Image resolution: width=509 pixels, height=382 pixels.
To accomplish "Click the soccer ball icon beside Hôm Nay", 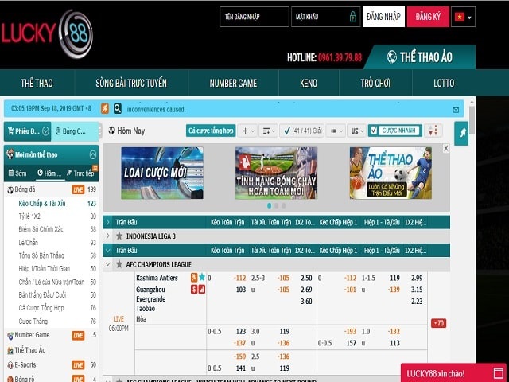I will [111, 131].
